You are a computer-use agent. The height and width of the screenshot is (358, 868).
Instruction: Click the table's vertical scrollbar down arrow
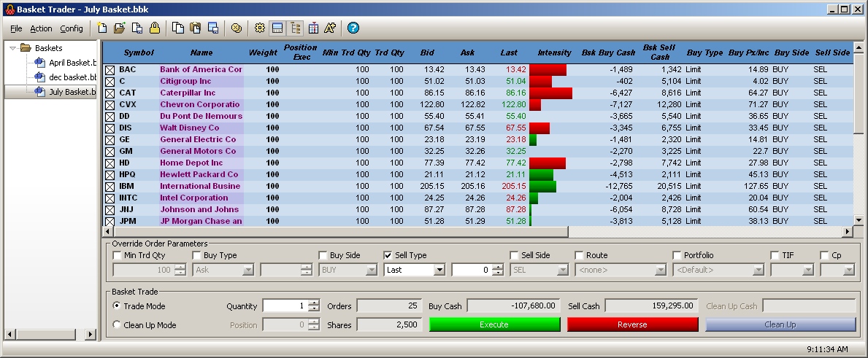point(859,220)
